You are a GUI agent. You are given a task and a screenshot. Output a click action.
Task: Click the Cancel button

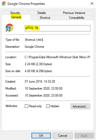coord(63,135)
